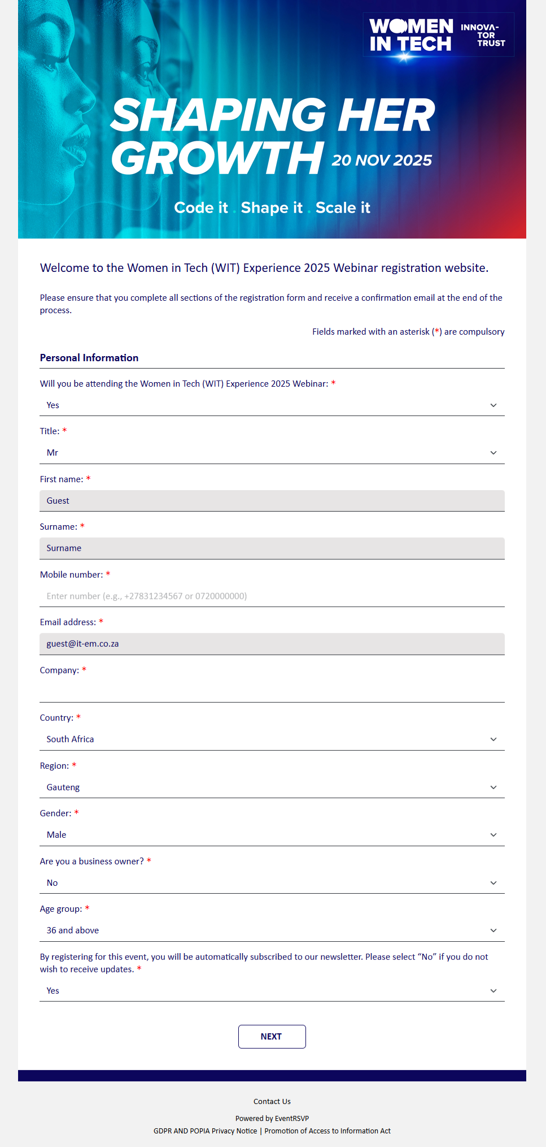The height and width of the screenshot is (1147, 546).
Task: Open the Contact Us link
Action: tap(272, 1101)
